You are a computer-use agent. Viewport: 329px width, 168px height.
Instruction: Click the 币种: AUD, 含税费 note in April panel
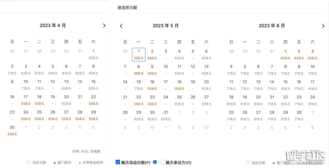click(86, 151)
